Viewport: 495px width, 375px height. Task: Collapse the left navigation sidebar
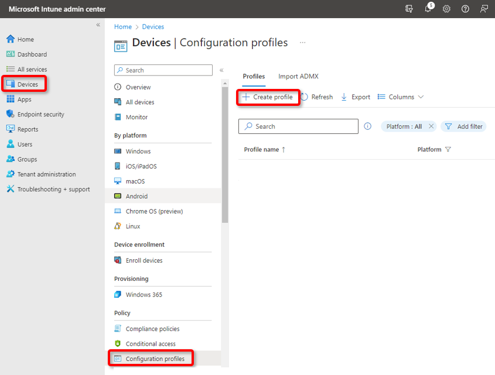point(98,25)
